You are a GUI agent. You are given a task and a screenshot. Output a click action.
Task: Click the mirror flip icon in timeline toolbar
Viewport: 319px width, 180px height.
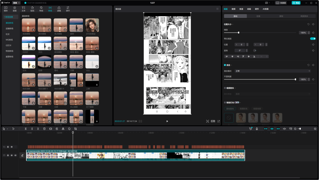pyautogui.click(x=63, y=129)
